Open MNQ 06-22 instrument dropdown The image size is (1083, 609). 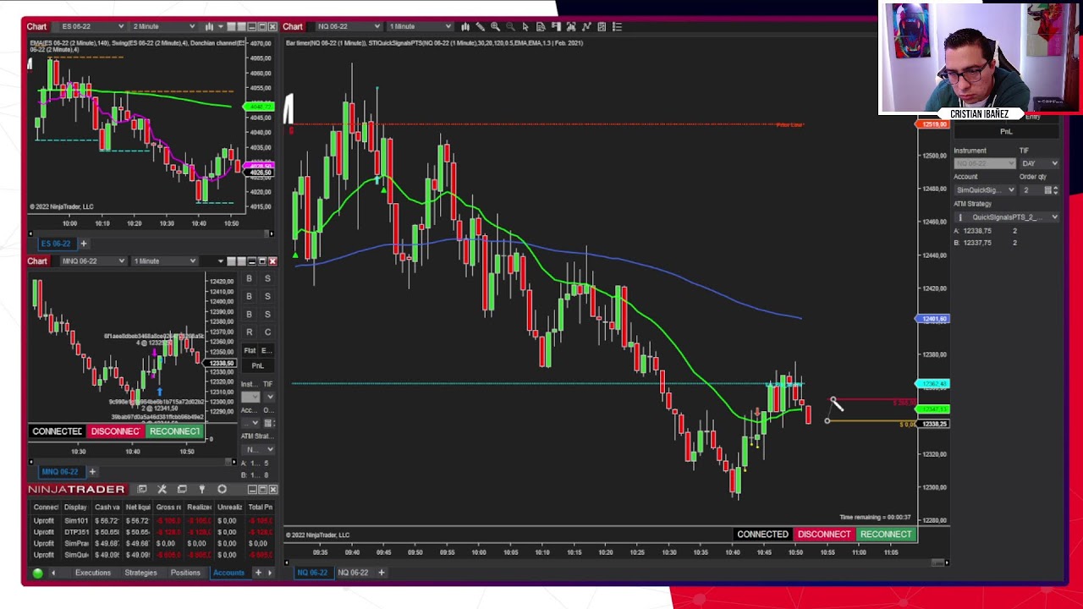(x=93, y=261)
